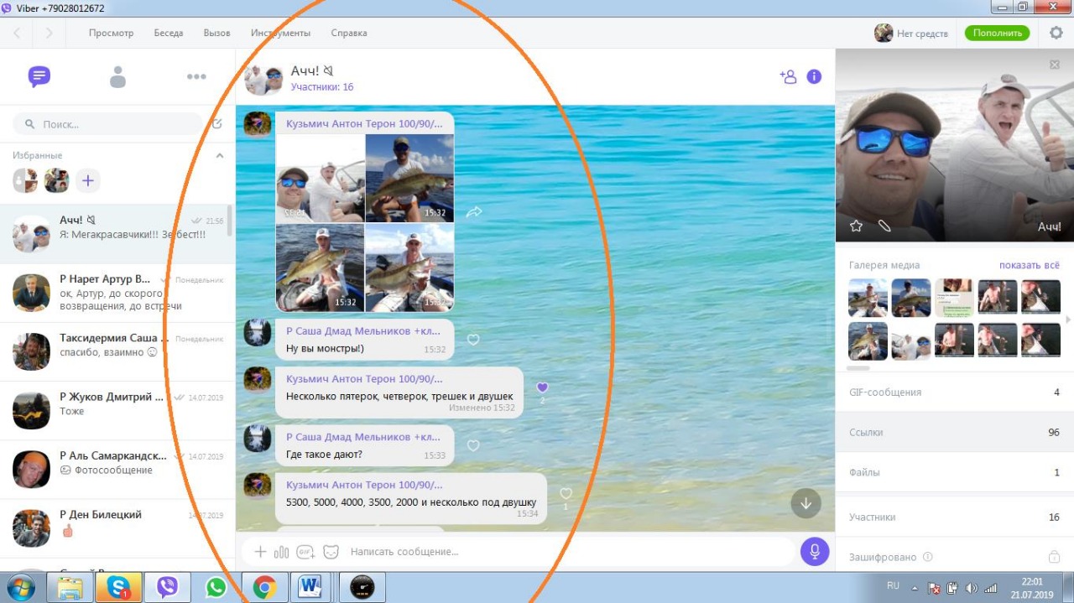Click the Windows Start button
Viewport: 1074px width, 603px height.
click(21, 586)
